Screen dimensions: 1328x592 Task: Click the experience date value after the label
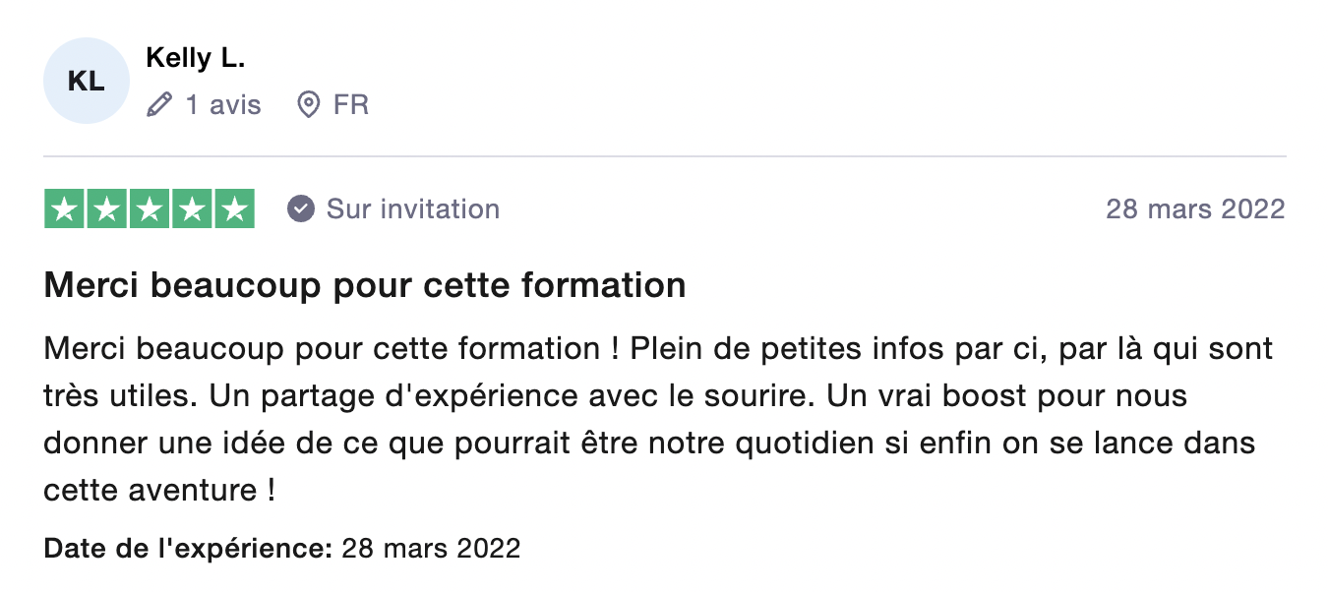coord(431,548)
